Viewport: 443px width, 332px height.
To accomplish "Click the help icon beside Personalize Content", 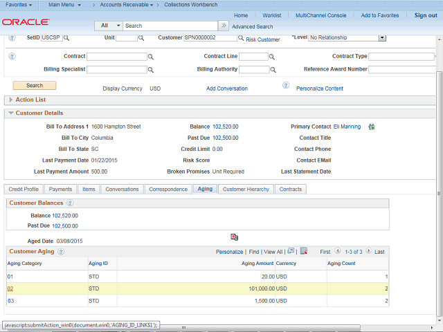I will [285, 86].
